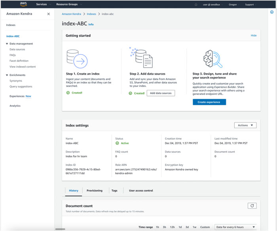Click the Active status check icon

tap(117, 143)
